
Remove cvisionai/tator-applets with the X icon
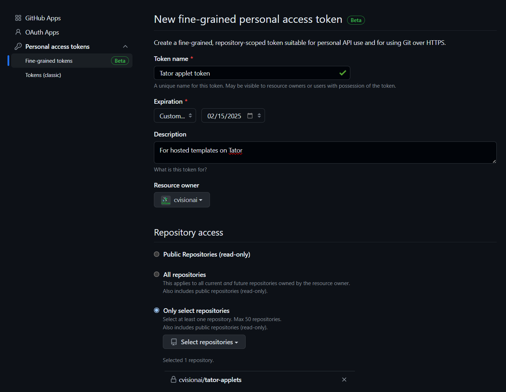[x=344, y=380]
